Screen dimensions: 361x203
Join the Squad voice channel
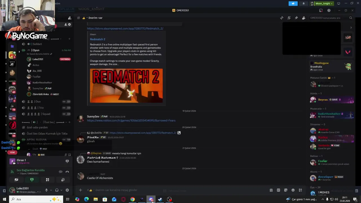[x=46, y=114]
